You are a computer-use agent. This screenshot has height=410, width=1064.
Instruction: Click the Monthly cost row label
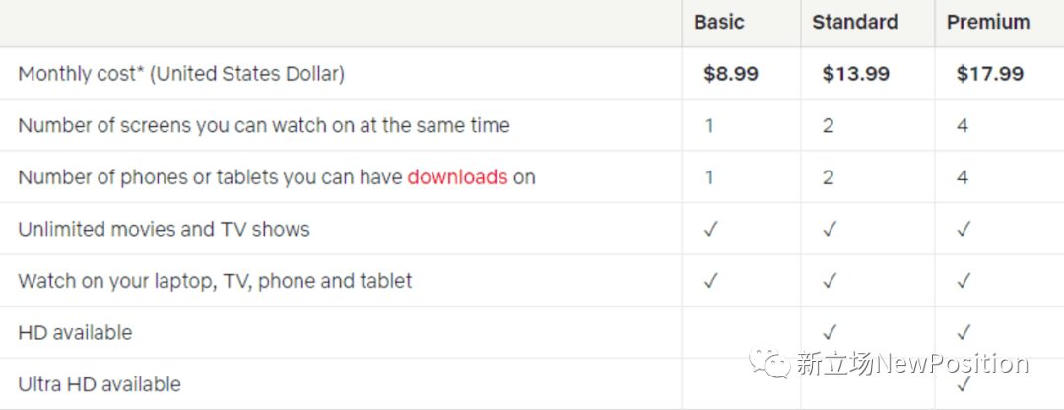click(181, 73)
